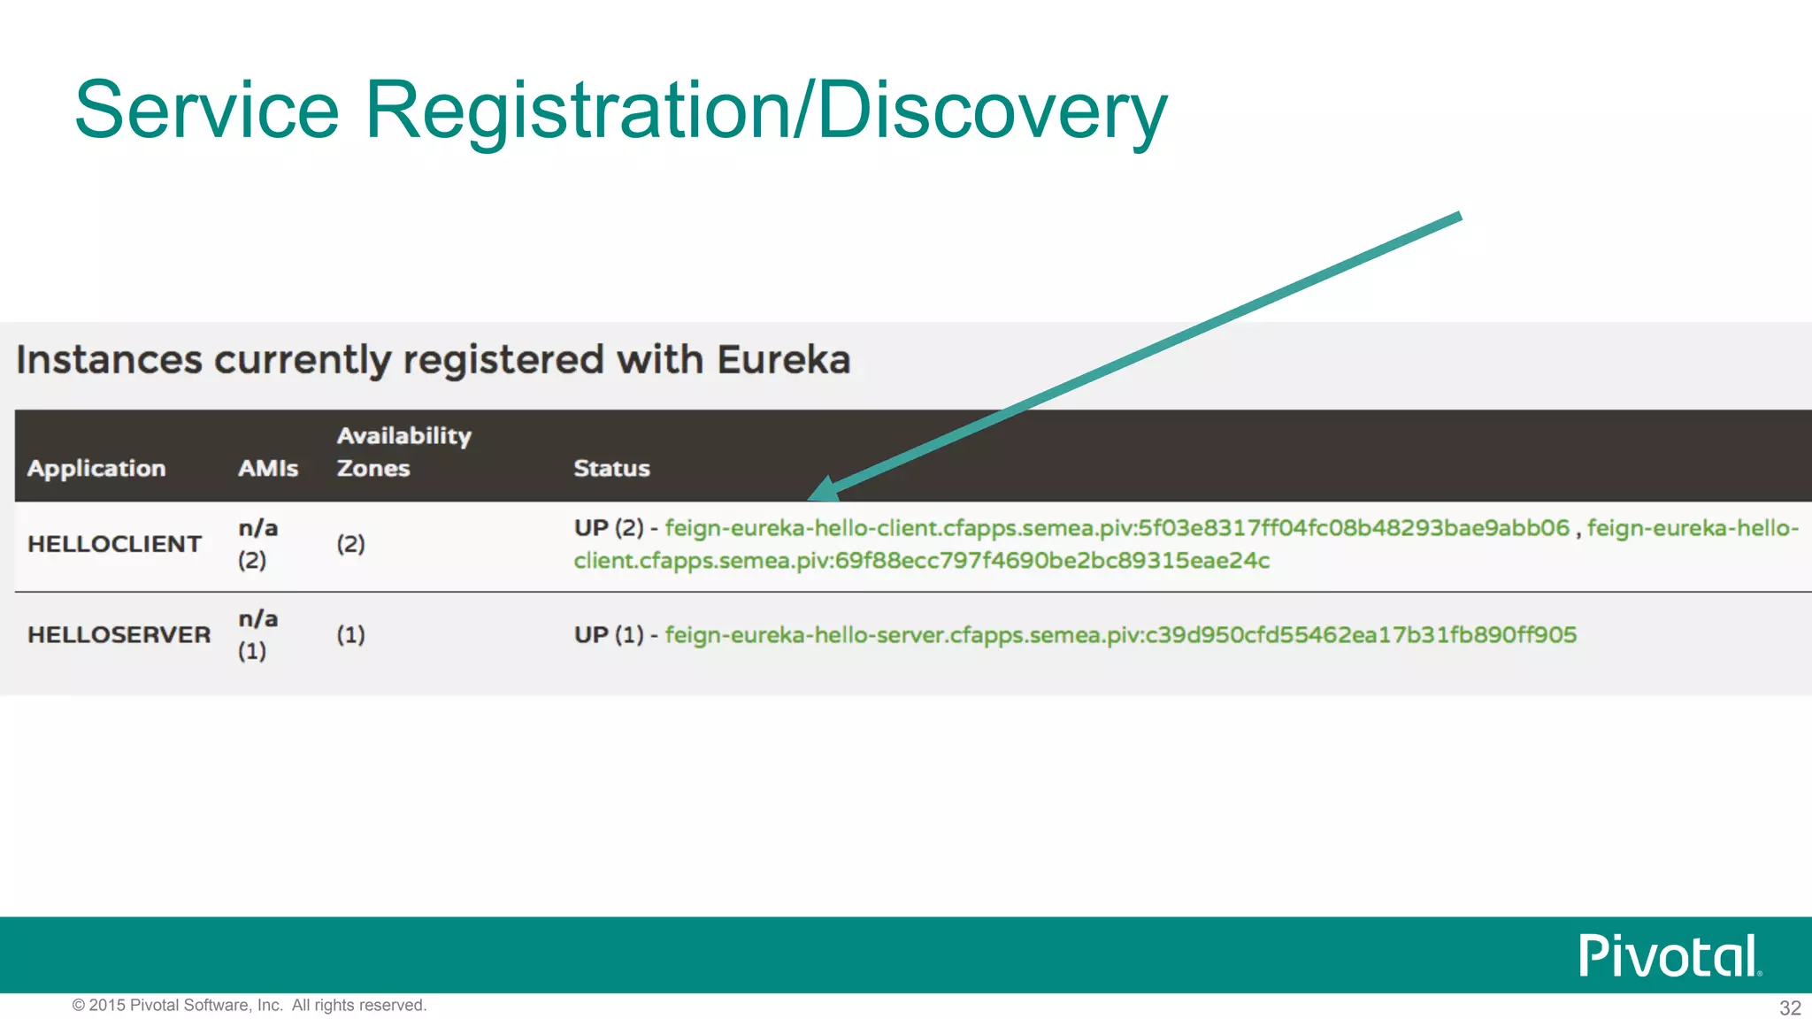
Task: Click the Status column header
Action: click(611, 469)
